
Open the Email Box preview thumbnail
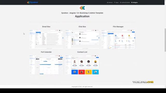click(46, 39)
